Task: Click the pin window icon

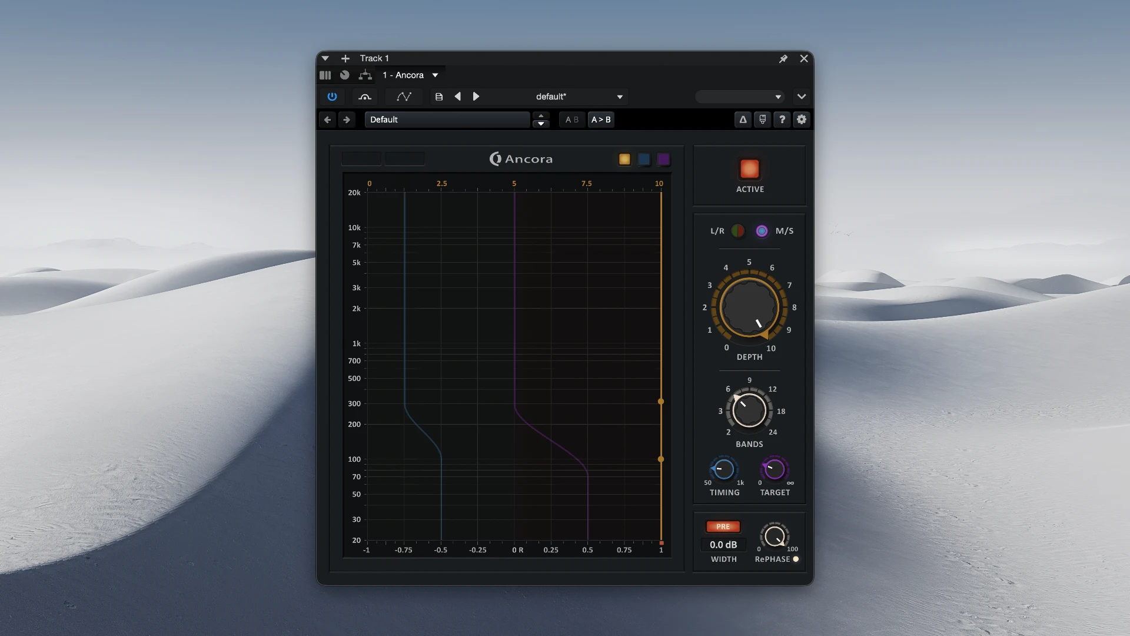Action: point(783,58)
